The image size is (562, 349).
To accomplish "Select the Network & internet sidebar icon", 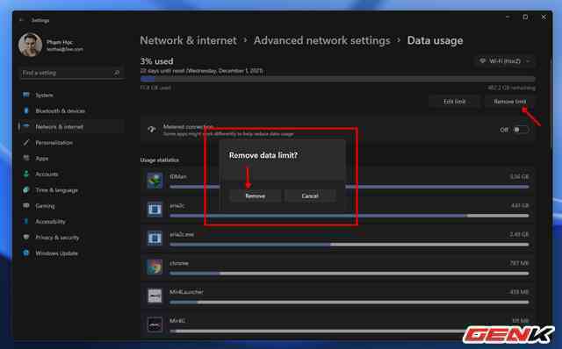I will [26, 126].
